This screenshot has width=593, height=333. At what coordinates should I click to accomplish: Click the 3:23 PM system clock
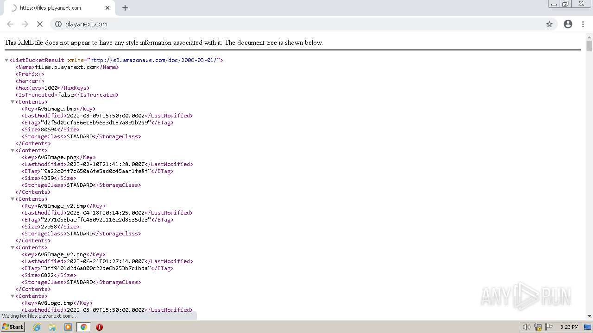click(x=569, y=327)
